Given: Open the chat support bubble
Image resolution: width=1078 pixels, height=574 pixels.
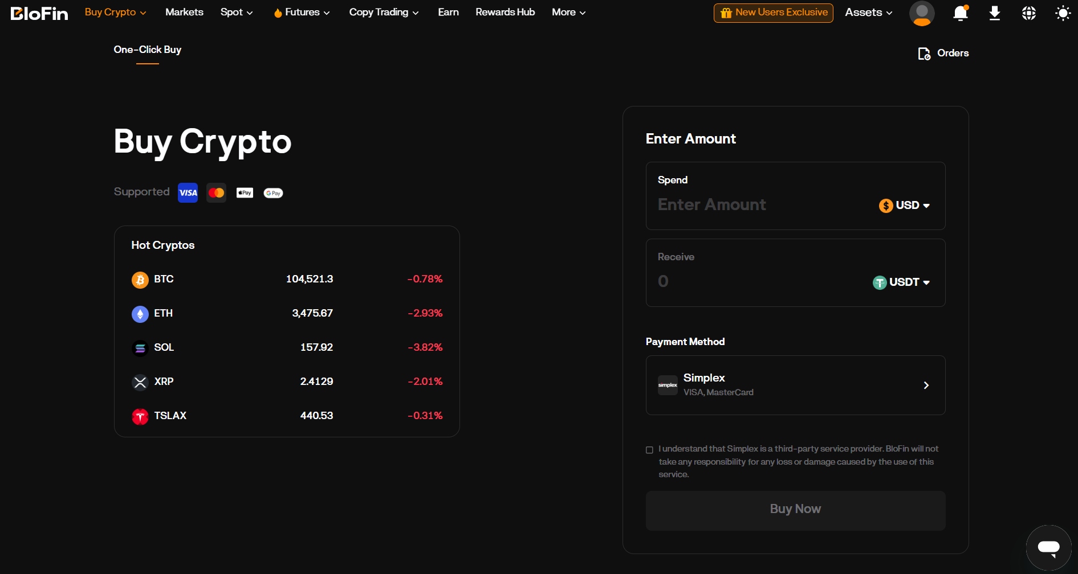Looking at the screenshot, I should tap(1048, 547).
